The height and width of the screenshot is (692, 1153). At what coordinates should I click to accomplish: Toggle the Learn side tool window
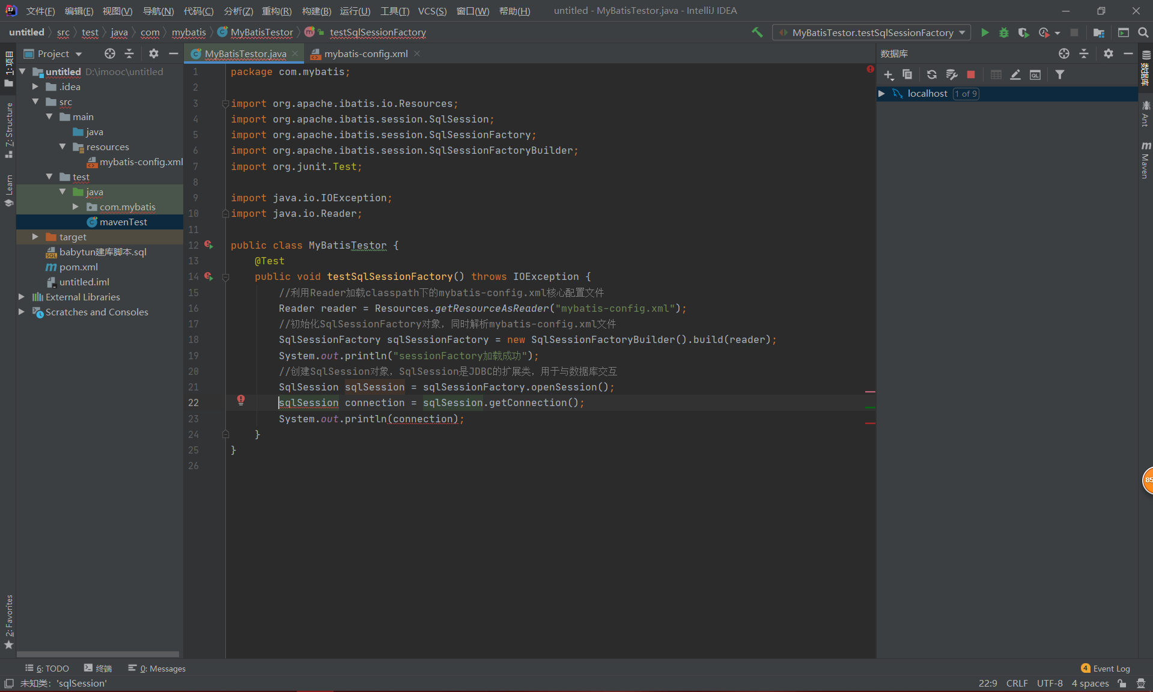pyautogui.click(x=8, y=190)
